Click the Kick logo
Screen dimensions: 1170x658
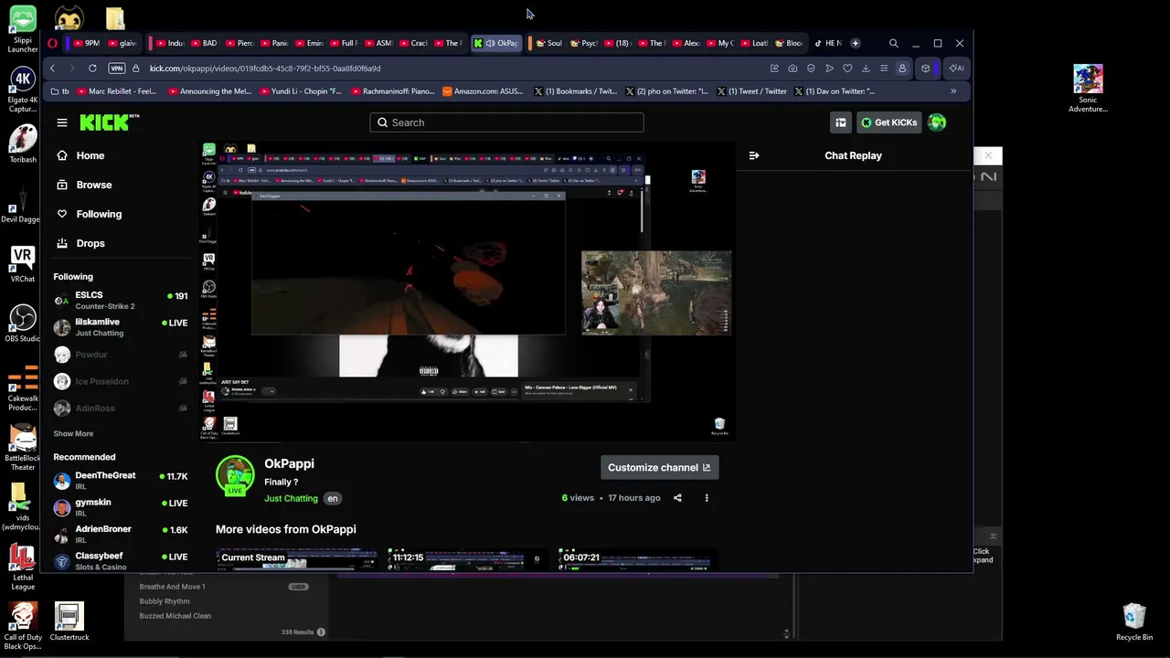pyautogui.click(x=109, y=122)
